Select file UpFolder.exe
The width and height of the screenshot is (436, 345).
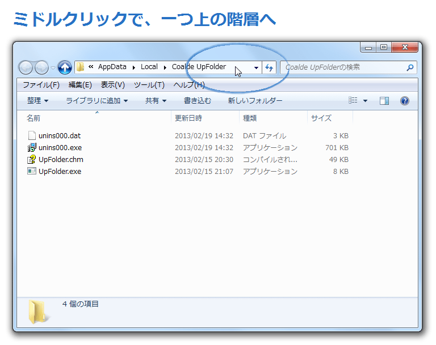click(x=60, y=172)
